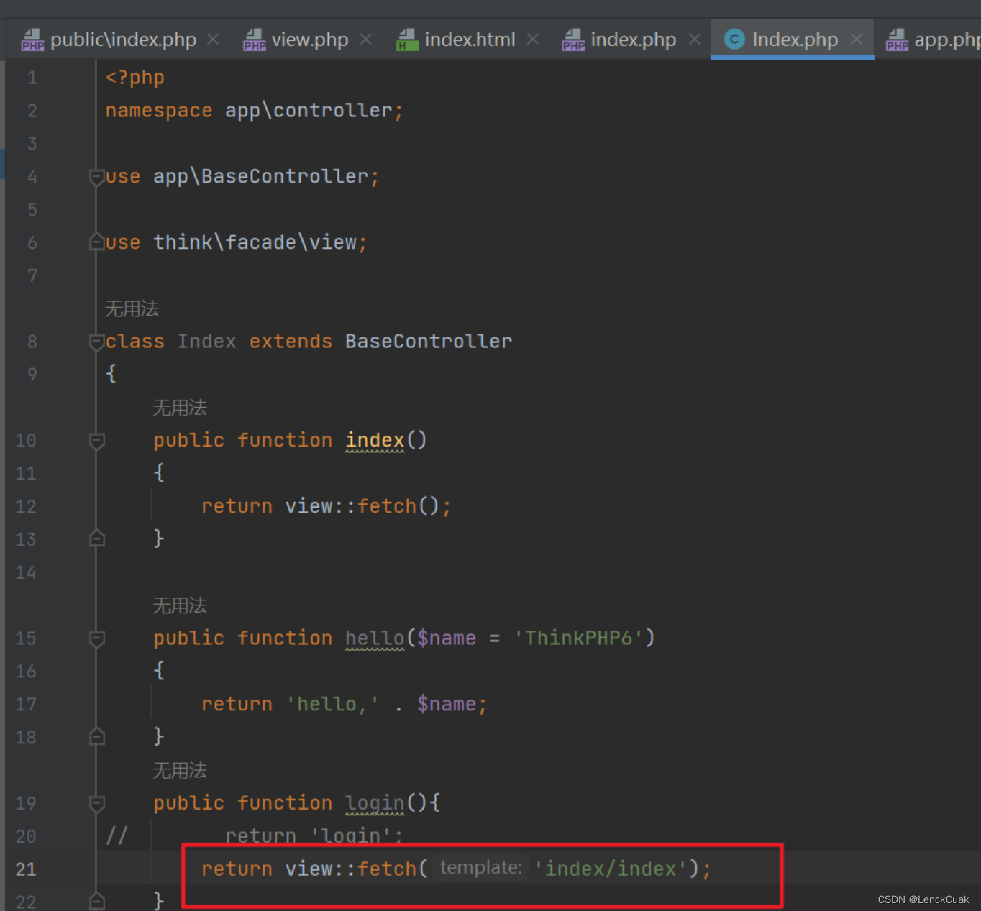Collapse the index() function fold at line 10
Viewport: 981px width, 911px height.
click(97, 441)
